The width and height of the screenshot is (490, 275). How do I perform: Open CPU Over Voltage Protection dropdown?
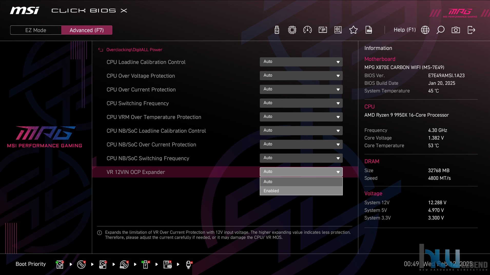301,76
